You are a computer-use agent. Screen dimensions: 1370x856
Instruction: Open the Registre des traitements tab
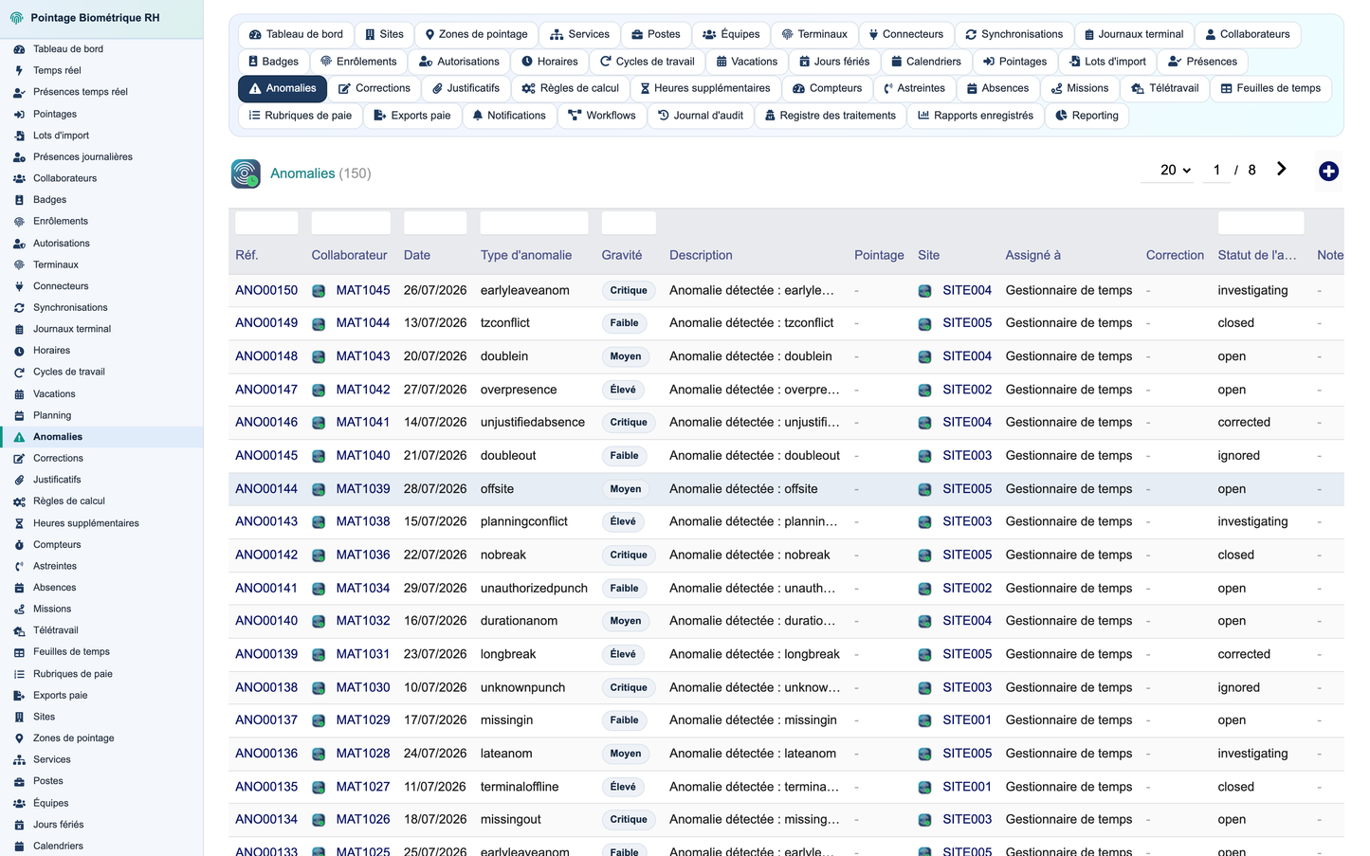point(830,116)
